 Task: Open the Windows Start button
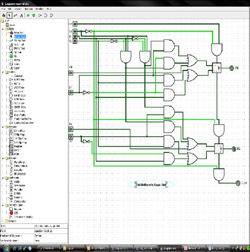6,248
